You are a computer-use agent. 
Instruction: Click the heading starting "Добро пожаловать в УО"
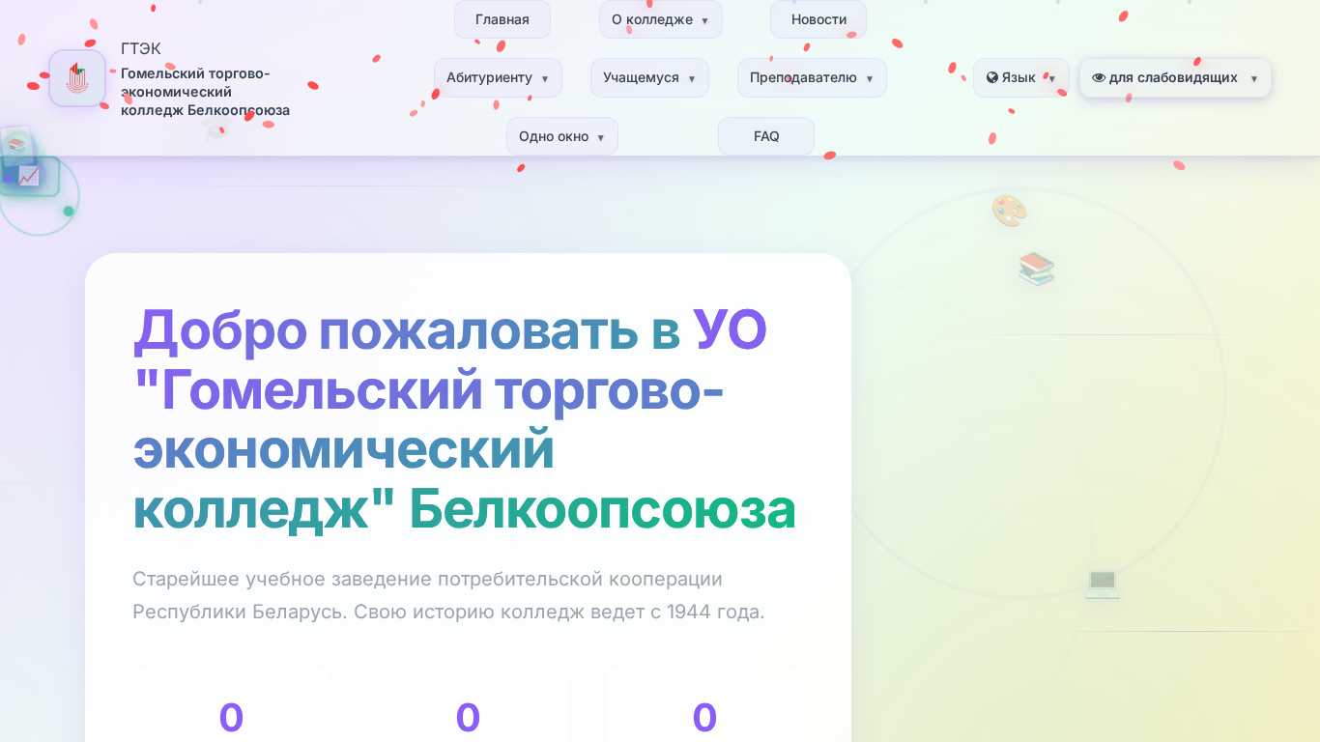pos(465,420)
